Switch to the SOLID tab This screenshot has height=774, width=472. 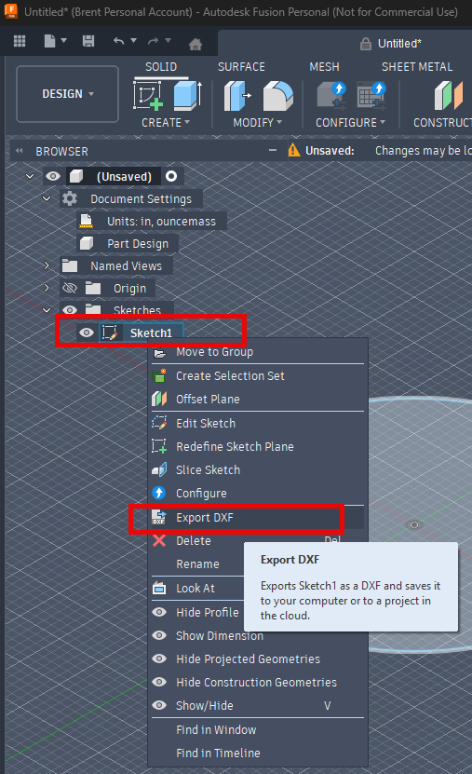click(x=161, y=67)
